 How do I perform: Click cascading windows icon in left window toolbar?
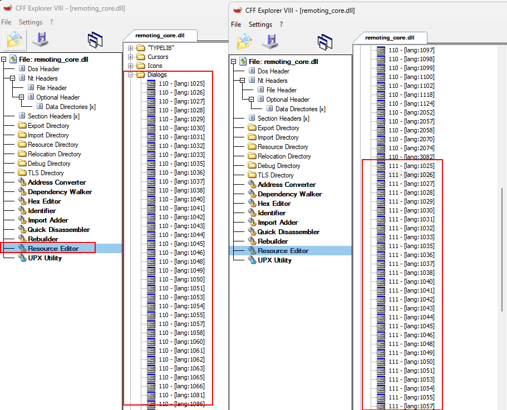95,39
